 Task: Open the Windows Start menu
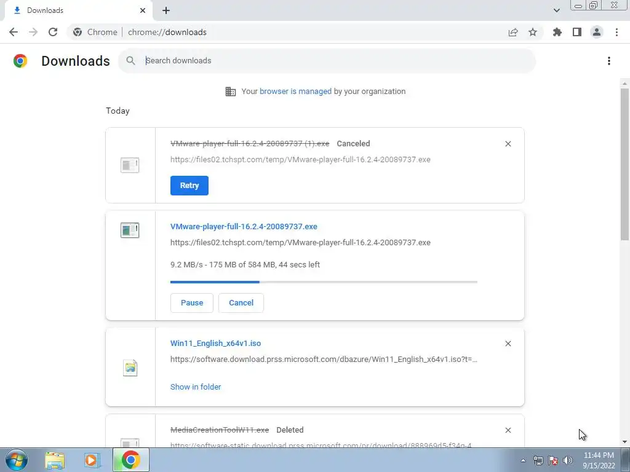[x=16, y=460]
